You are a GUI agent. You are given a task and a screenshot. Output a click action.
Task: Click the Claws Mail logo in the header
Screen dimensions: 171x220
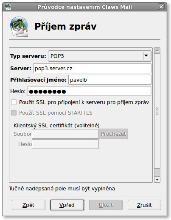pyautogui.click(x=19, y=27)
